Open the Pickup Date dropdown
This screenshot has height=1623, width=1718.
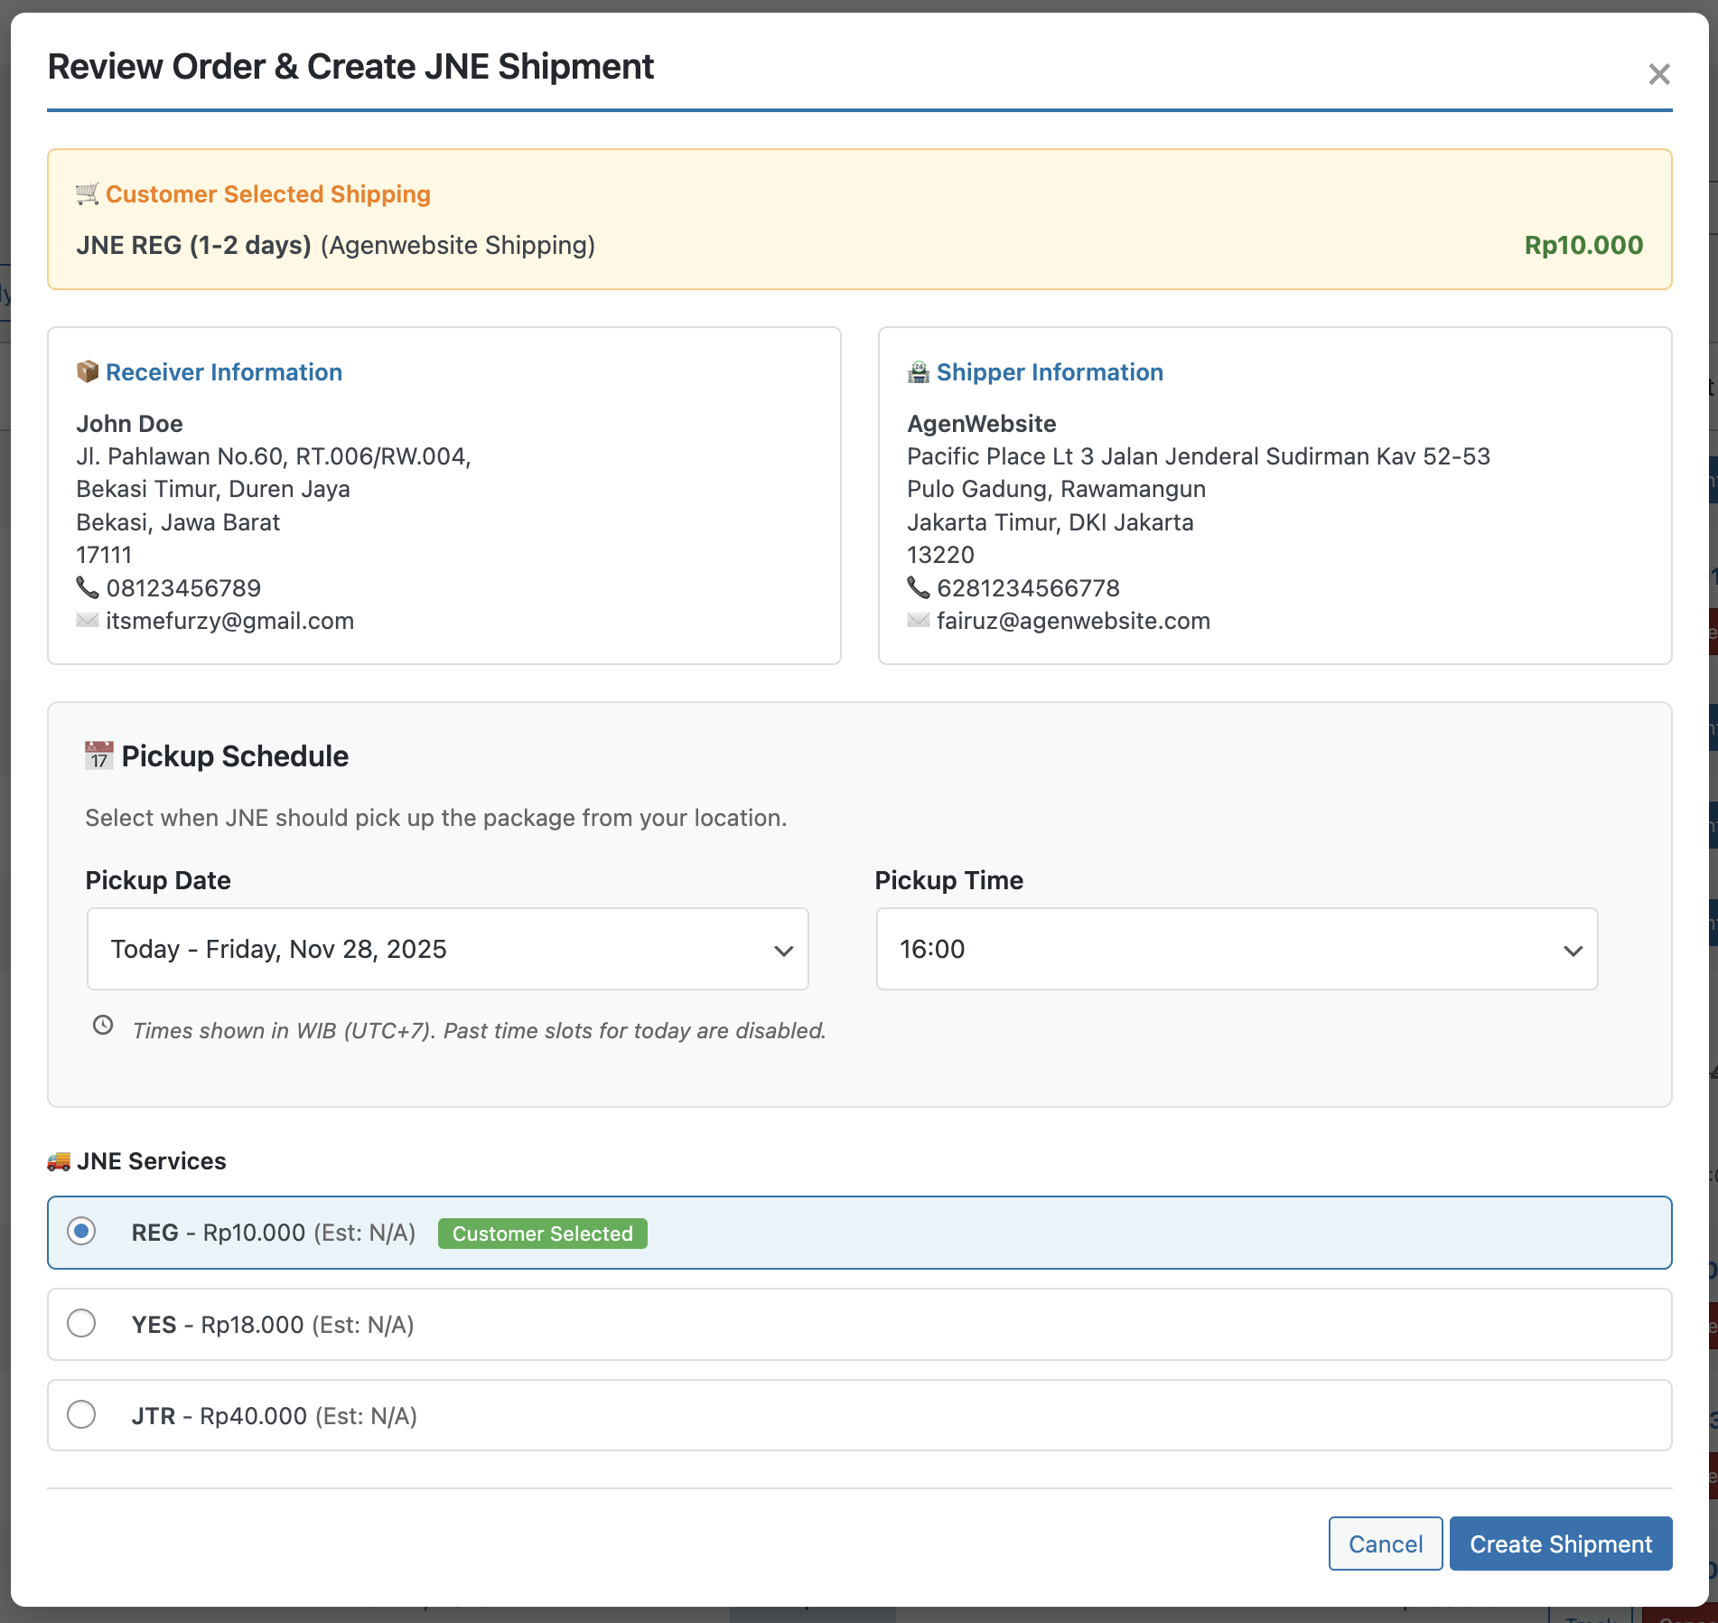[448, 949]
